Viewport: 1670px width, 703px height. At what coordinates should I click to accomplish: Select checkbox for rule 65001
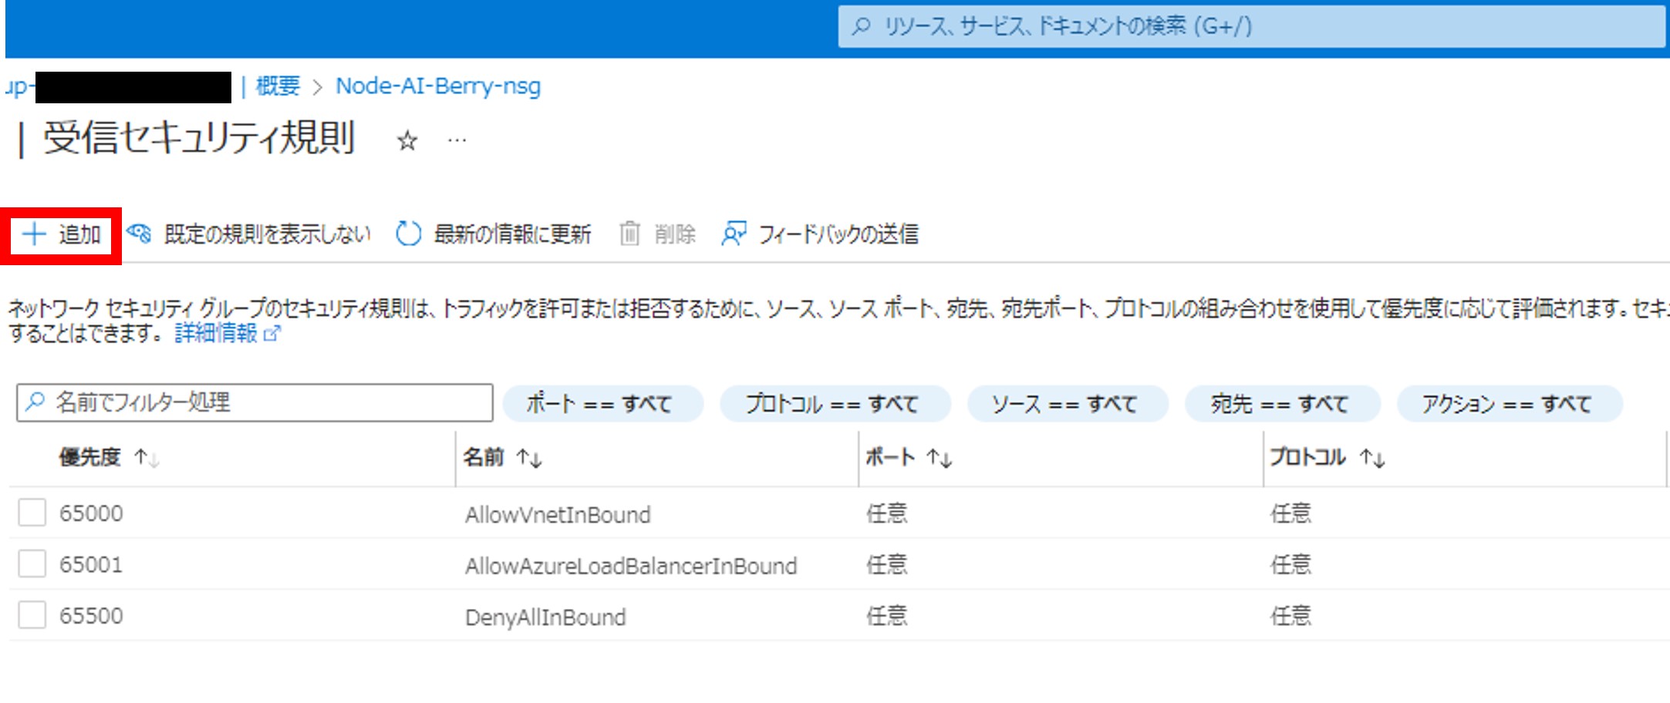tap(32, 564)
